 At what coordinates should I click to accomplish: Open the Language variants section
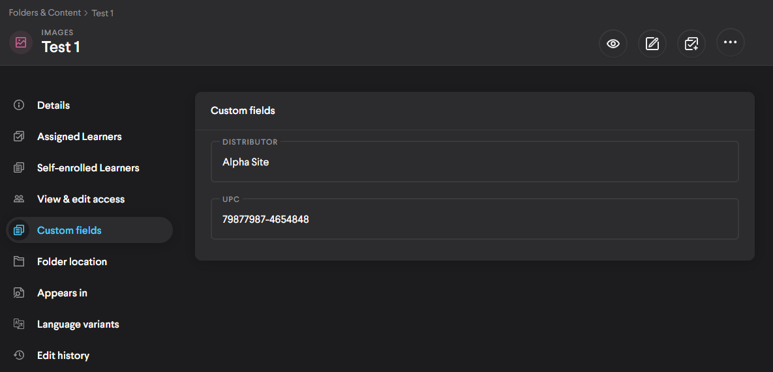78,324
